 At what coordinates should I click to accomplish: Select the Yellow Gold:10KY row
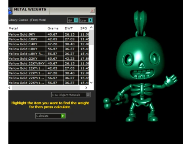[49, 39]
